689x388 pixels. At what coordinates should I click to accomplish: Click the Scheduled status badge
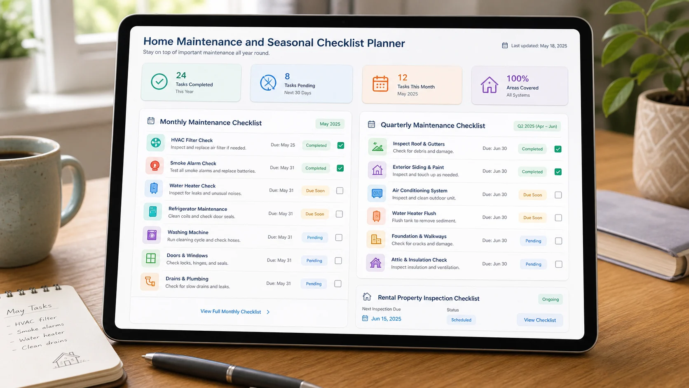461,320
